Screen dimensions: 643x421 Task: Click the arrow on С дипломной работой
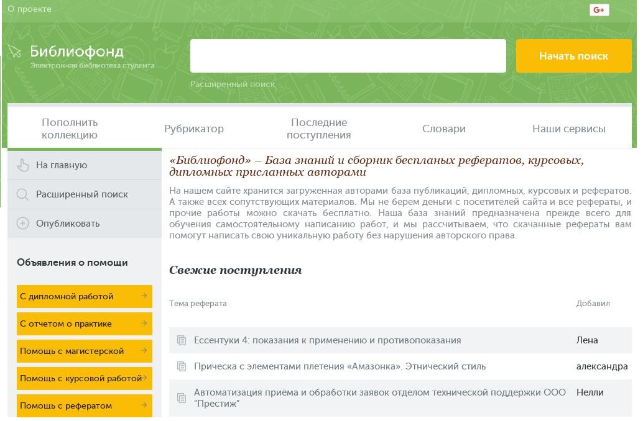point(144,296)
